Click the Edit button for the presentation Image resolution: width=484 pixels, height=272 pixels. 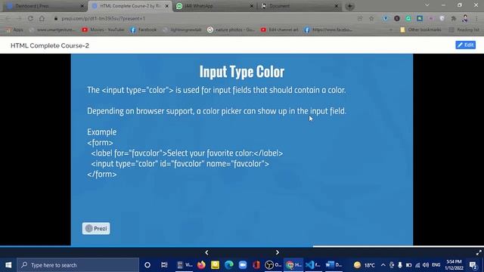tap(466, 45)
